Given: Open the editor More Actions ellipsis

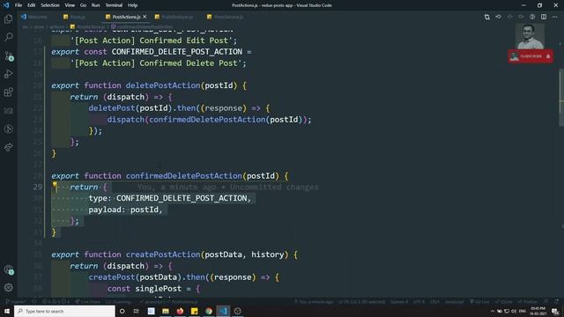Looking at the screenshot, I should coord(554,17).
